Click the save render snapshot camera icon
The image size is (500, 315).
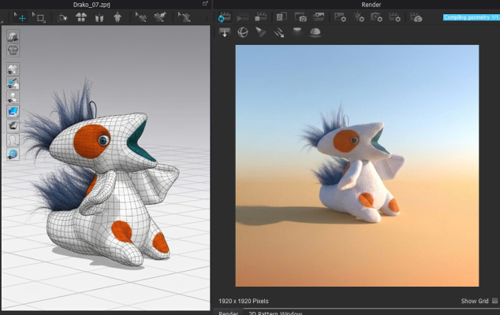coord(300,17)
